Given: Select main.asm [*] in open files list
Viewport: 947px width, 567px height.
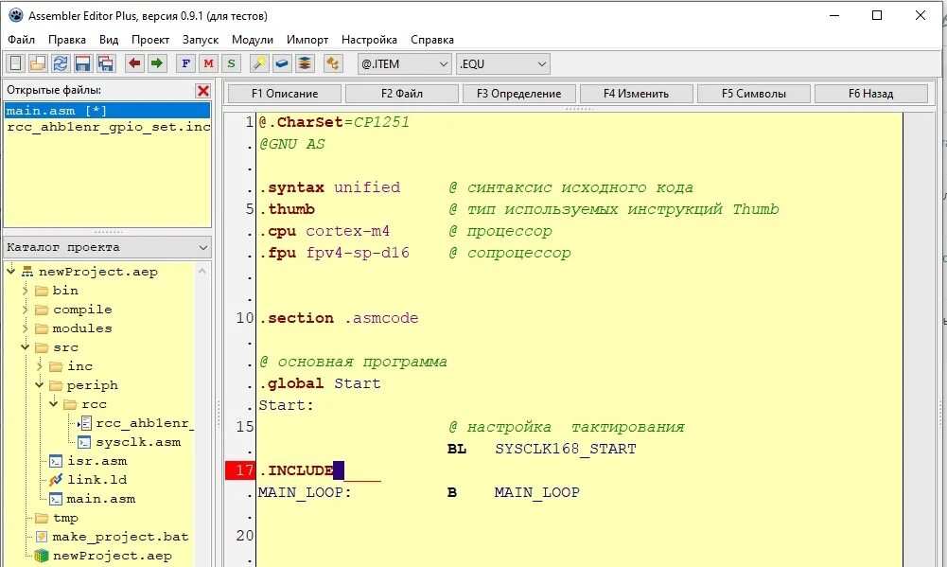Looking at the screenshot, I should (108, 111).
